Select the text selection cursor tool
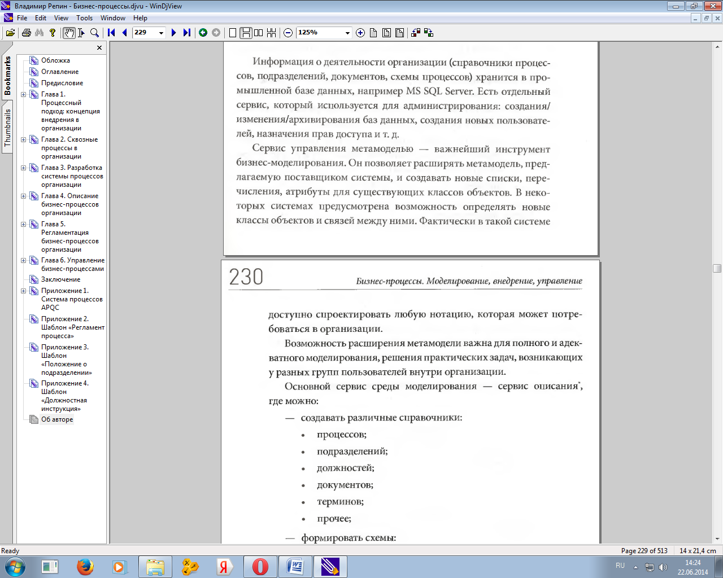The image size is (723, 578). [82, 33]
